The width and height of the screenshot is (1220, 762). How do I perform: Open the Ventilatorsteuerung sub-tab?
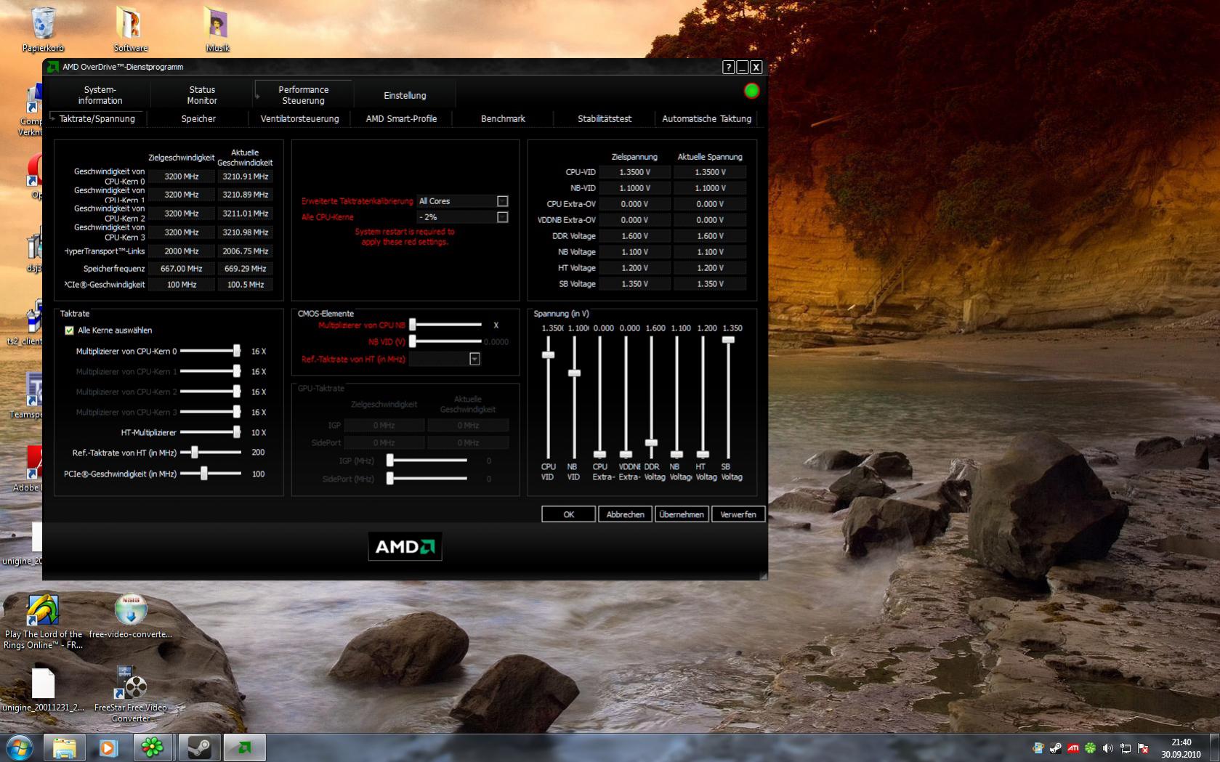[299, 118]
